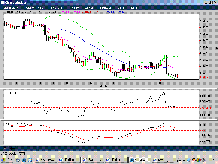Open the Instrument menu
Screen dimensions: 218x164
point(11,8)
